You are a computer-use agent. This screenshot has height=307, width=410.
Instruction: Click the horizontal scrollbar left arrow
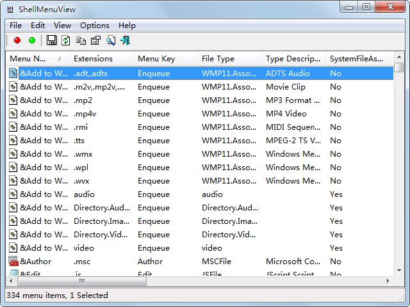click(x=11, y=281)
